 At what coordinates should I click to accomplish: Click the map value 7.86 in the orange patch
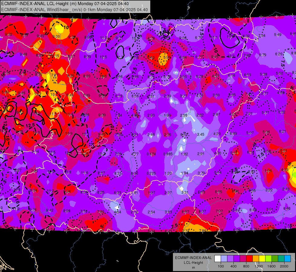coord(202,231)
